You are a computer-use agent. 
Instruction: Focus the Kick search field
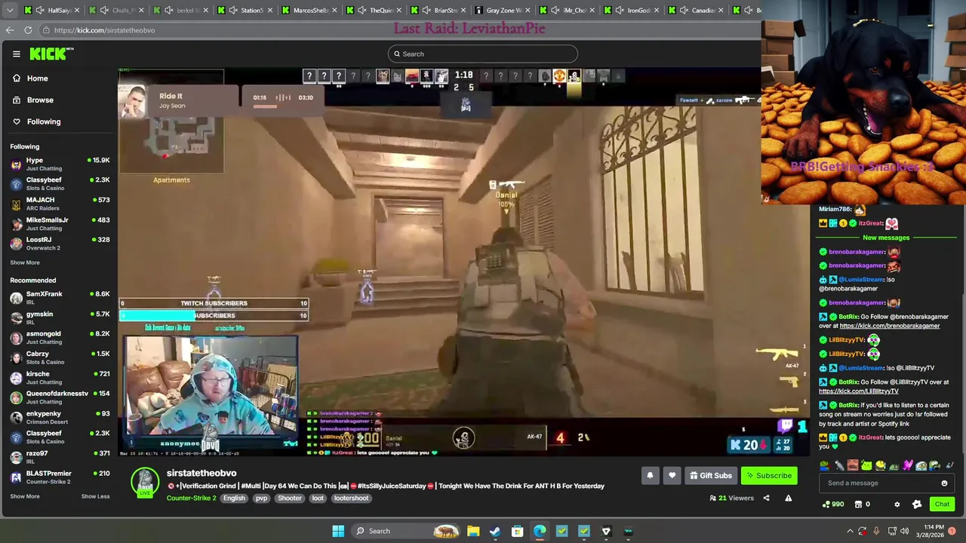pyautogui.click(x=483, y=54)
